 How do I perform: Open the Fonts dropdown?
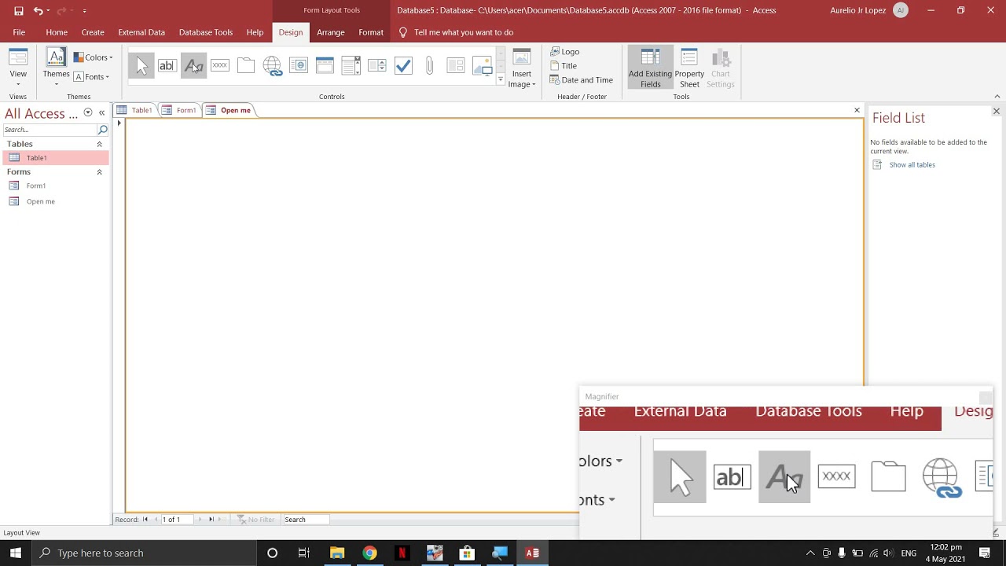pos(92,77)
